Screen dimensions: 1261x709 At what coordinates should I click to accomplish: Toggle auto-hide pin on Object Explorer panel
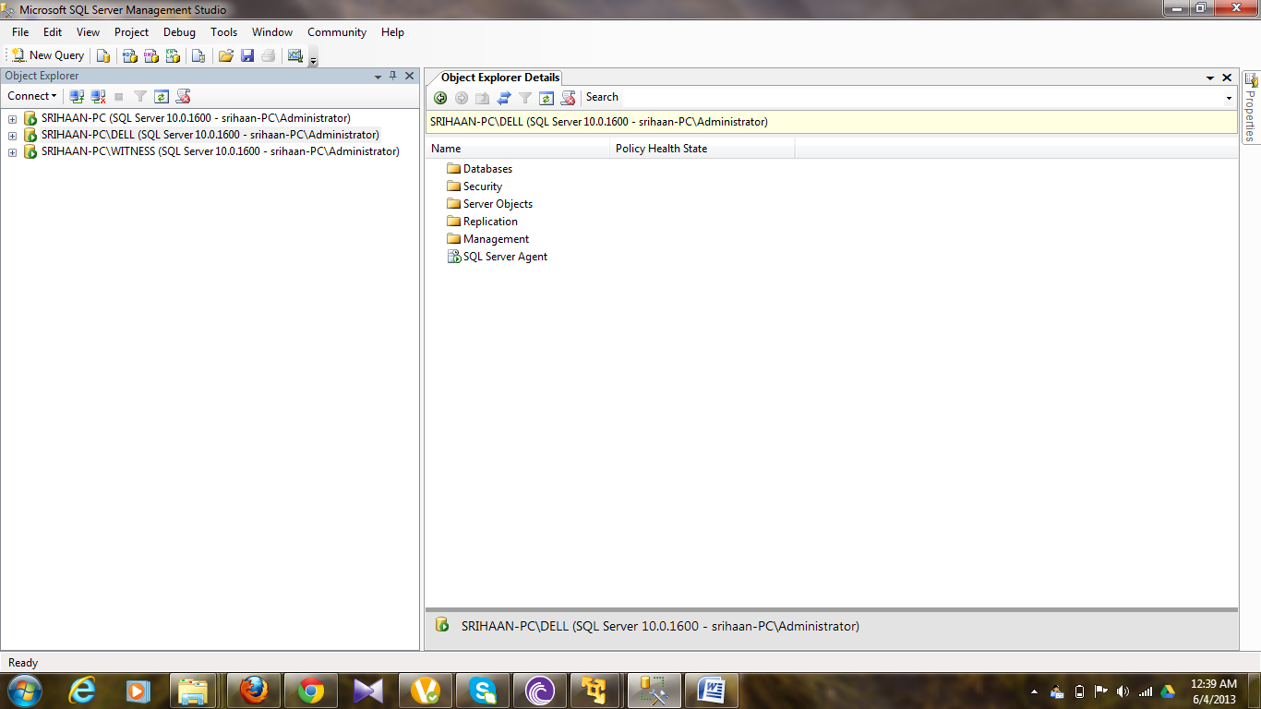point(395,76)
